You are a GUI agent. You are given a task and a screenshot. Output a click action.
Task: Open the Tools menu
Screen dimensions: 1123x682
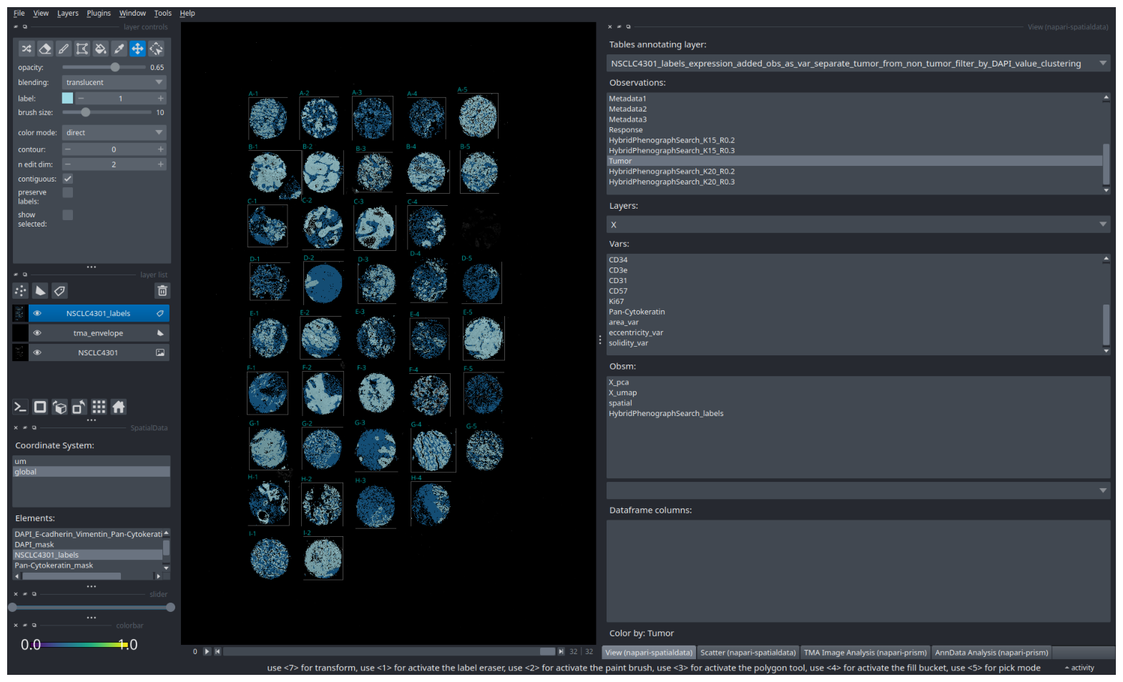(163, 13)
